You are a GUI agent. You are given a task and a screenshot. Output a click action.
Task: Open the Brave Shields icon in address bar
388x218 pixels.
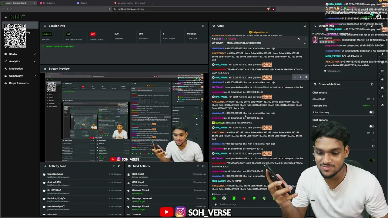click(x=268, y=9)
